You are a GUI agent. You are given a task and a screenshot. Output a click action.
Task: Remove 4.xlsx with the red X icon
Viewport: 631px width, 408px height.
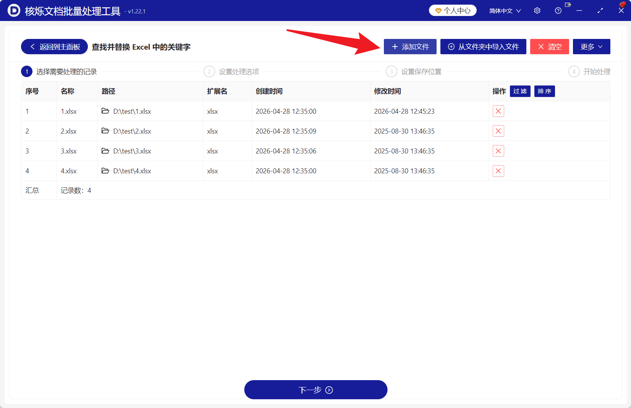tap(498, 171)
